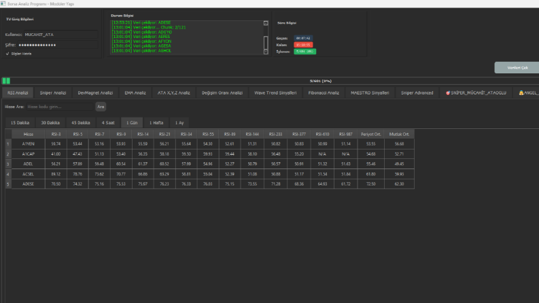
Task: Click the log scrollbar down arrow
Action: 266,52
